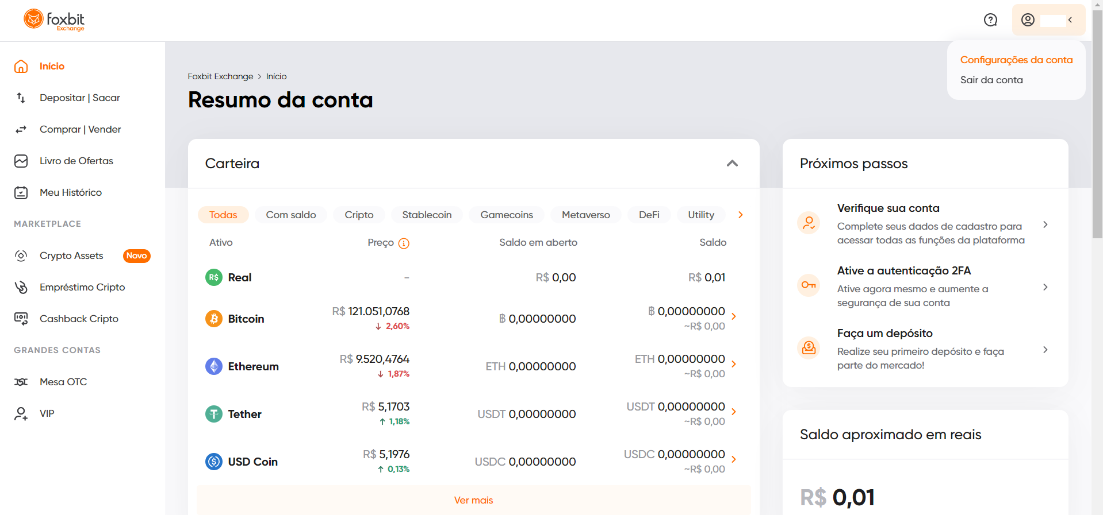Click the Bitcoin coin icon
Image resolution: width=1103 pixels, height=515 pixels.
(214, 319)
